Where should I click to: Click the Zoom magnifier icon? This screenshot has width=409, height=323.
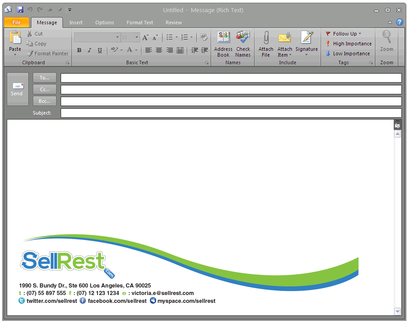click(387, 37)
